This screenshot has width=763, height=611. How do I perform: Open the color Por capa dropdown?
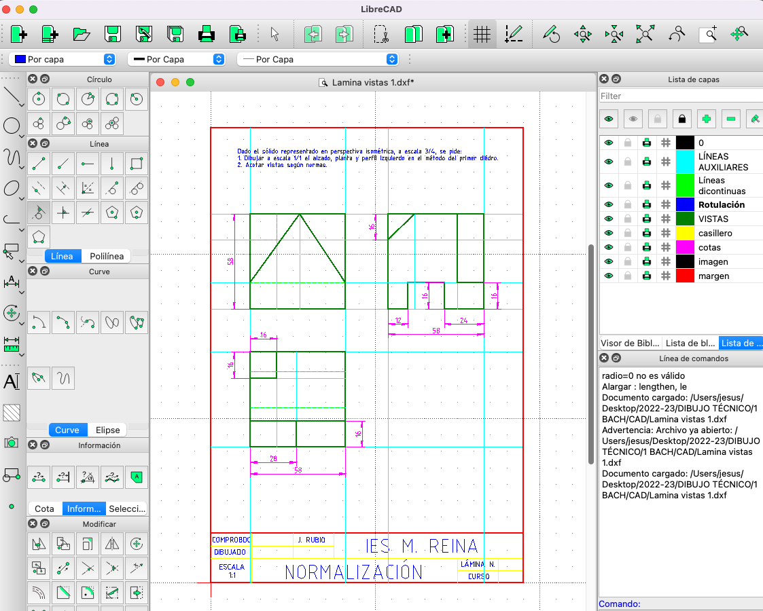(63, 59)
